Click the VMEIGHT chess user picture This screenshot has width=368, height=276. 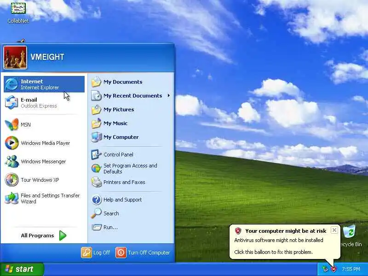[x=15, y=57]
